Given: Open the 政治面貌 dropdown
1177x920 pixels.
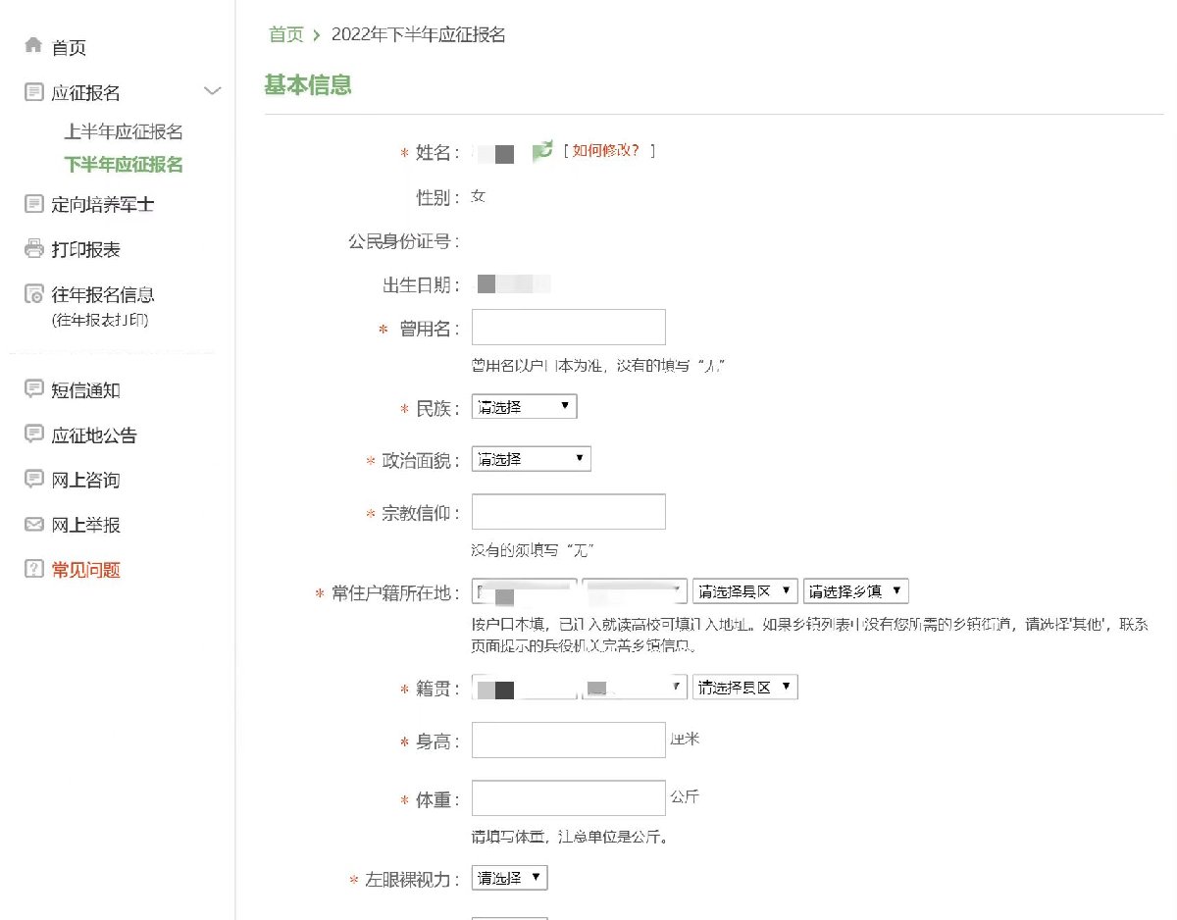Looking at the screenshot, I should point(531,459).
